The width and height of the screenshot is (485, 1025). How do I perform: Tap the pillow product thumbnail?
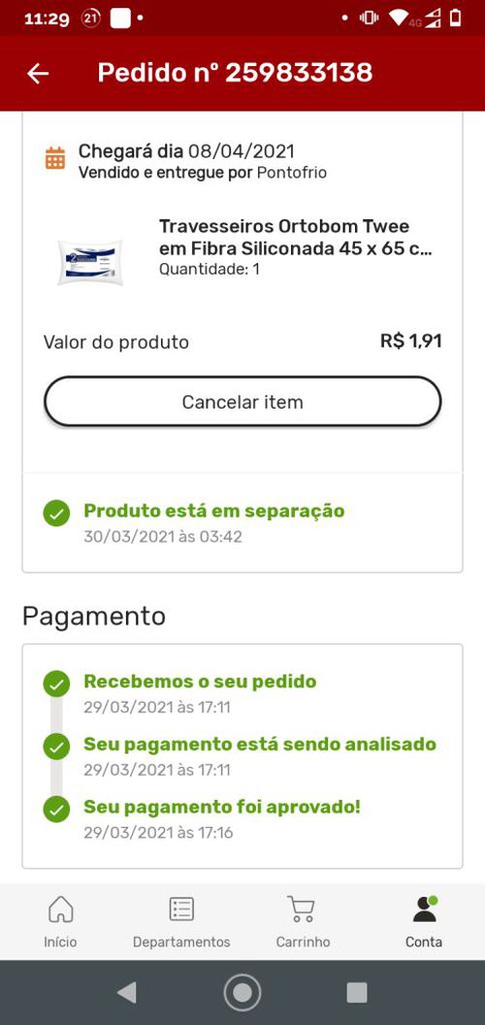tap(90, 262)
